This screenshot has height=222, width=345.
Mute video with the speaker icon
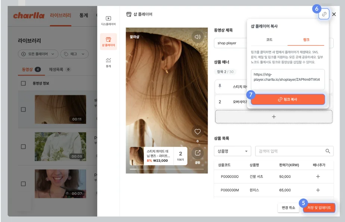pyautogui.click(x=197, y=37)
